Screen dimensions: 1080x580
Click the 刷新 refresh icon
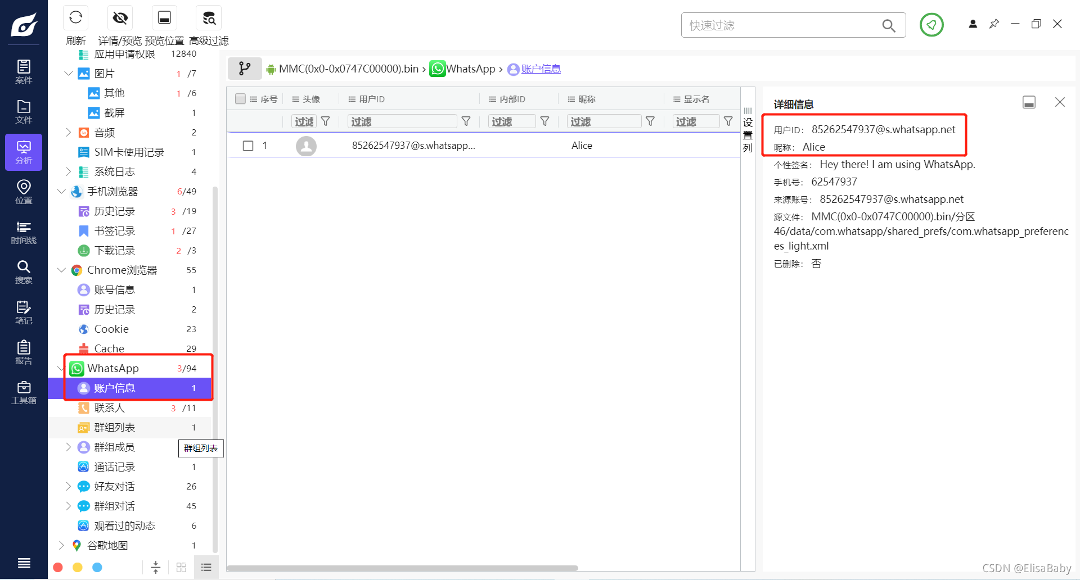pos(76,17)
